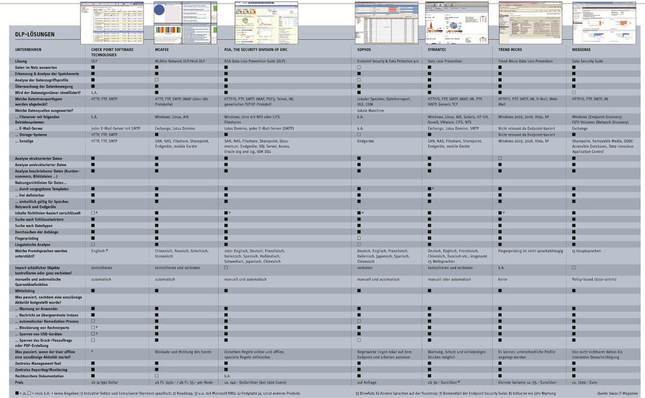Click Sophos price 'auf Anfrage'
Screen dimensions: 645x398
pos(367,382)
